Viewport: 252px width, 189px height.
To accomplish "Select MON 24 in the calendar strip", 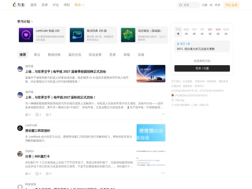I will [x=226, y=31].
